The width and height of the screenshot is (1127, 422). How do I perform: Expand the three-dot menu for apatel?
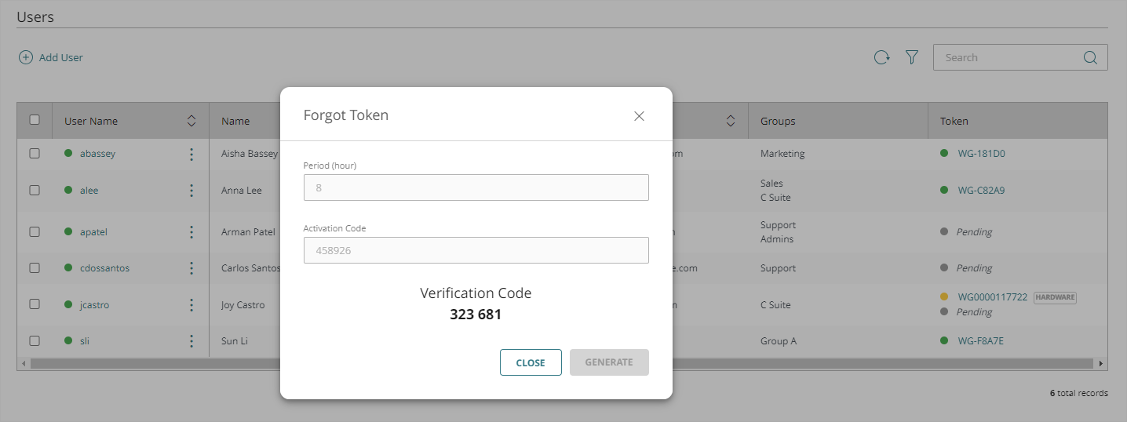click(191, 232)
